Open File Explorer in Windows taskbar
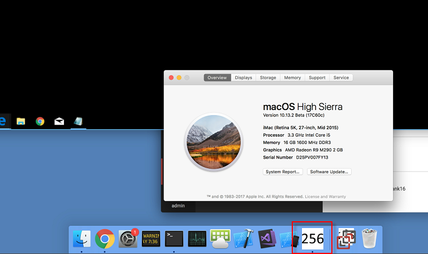Screen dimensions: 428x254 21,121
